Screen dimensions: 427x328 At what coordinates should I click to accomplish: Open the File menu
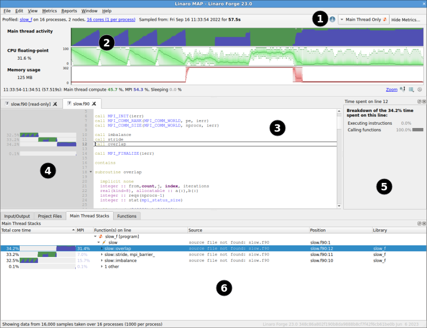[x=7, y=11]
